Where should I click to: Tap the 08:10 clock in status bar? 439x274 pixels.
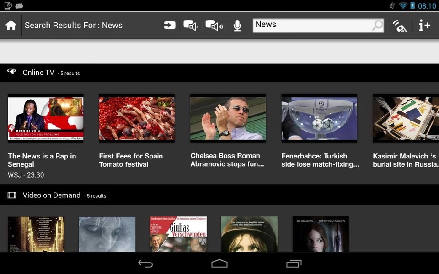coord(427,6)
